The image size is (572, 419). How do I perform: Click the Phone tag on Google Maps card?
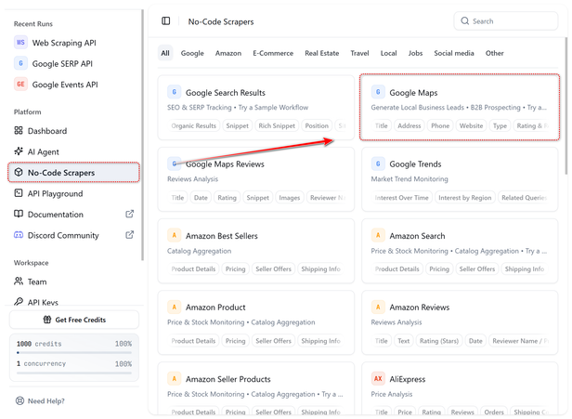pyautogui.click(x=440, y=125)
